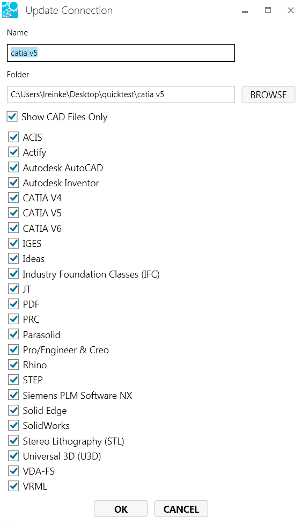Click the BROWSE button for folder

click(x=268, y=94)
